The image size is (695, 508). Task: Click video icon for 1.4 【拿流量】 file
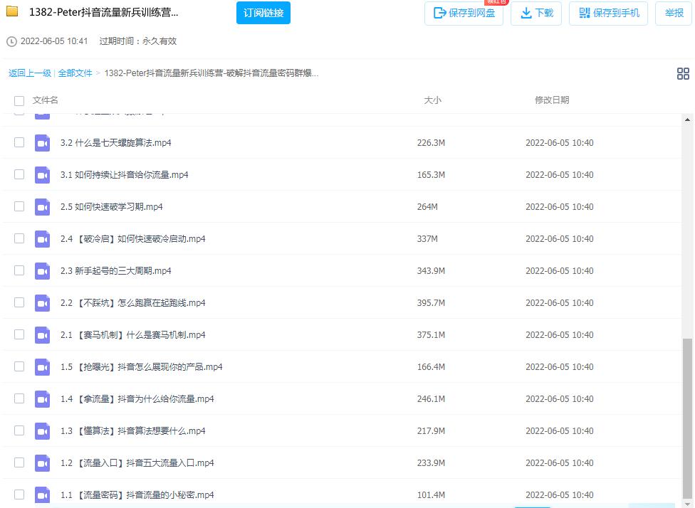[43, 399]
